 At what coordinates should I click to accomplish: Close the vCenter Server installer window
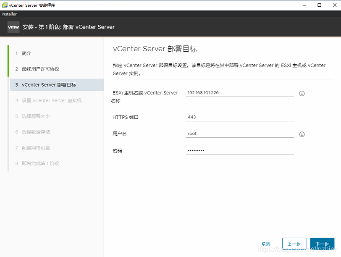click(334, 5)
